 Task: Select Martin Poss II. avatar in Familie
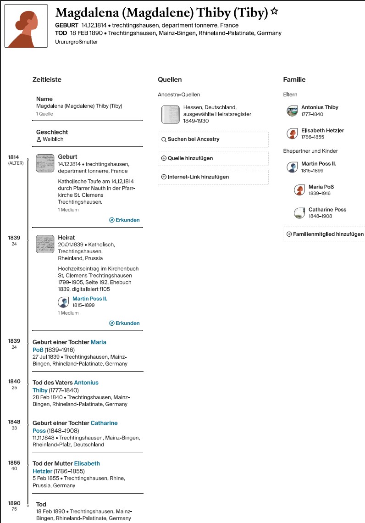point(292,167)
